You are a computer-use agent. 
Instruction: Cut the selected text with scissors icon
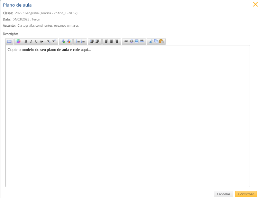pos(151,41)
